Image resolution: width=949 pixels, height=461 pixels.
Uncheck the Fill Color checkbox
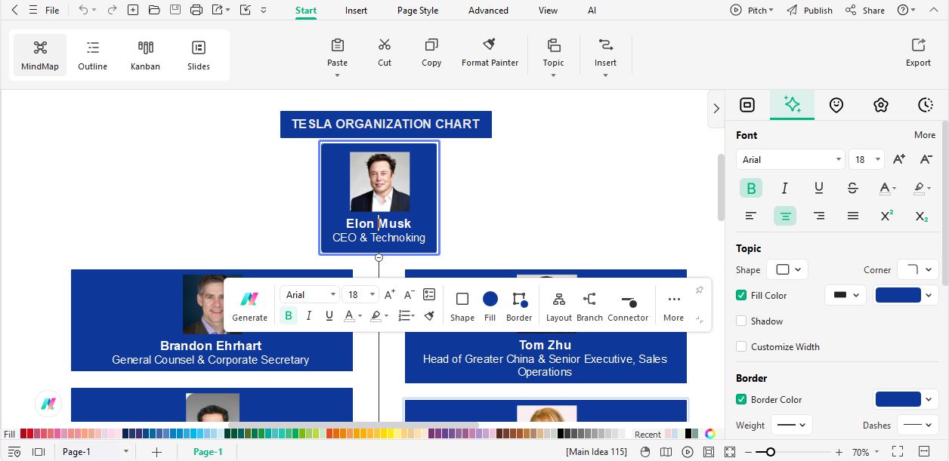[741, 296]
